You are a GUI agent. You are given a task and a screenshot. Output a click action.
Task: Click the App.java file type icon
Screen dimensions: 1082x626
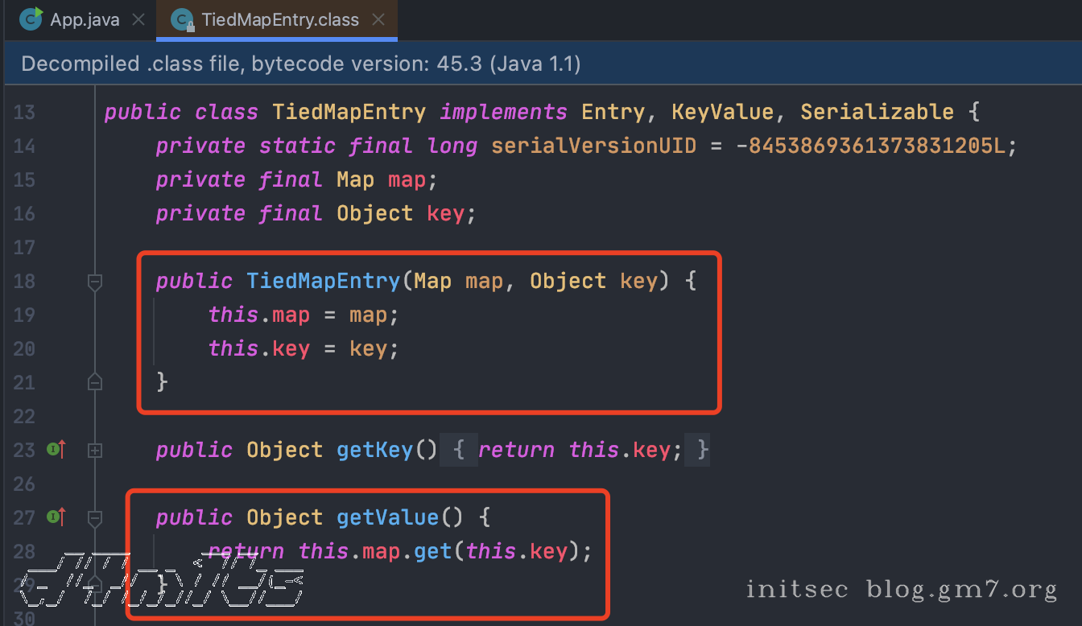click(31, 19)
